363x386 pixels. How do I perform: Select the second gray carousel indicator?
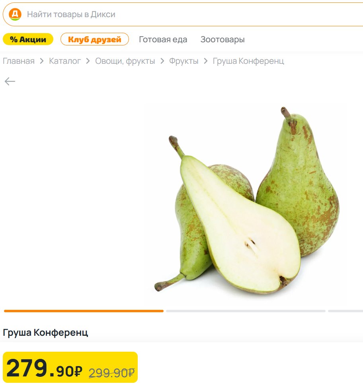point(246,311)
